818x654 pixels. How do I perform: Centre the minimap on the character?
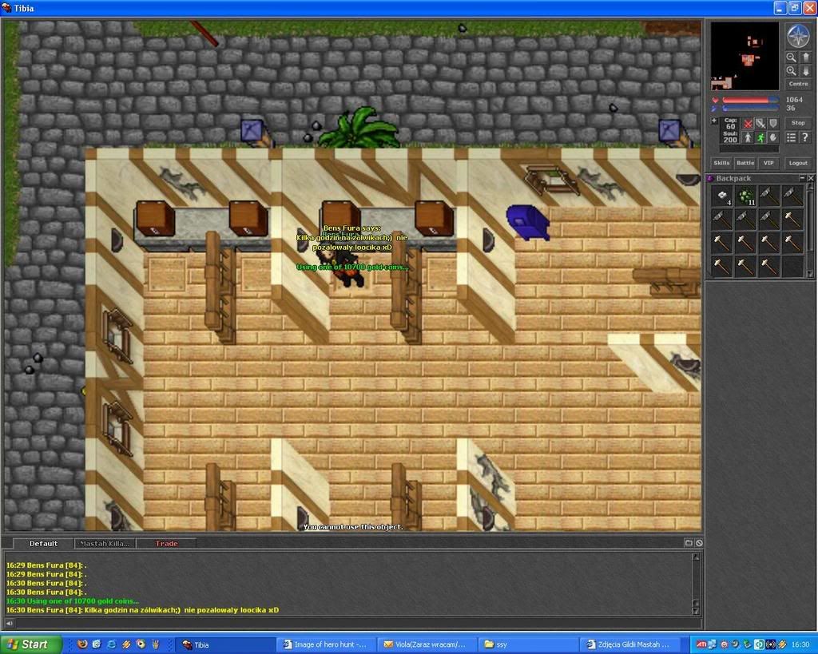coord(798,84)
